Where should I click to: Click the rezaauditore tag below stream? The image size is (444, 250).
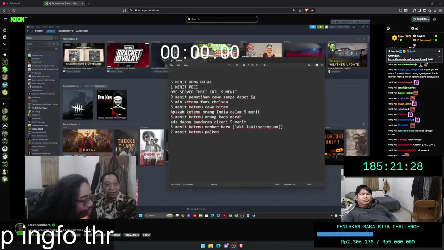coord(132,235)
